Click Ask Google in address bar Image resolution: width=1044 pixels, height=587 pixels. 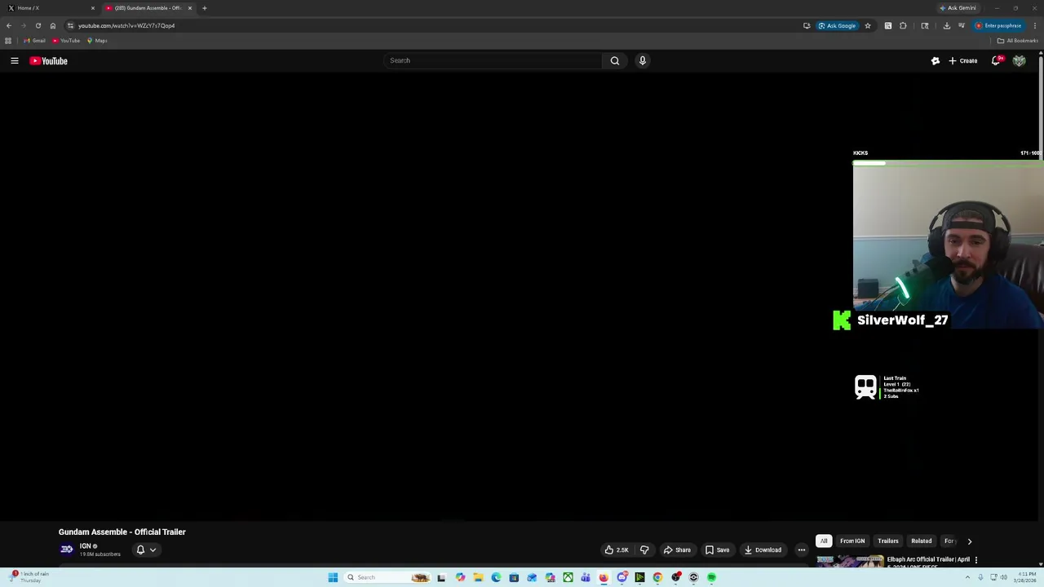(837, 25)
